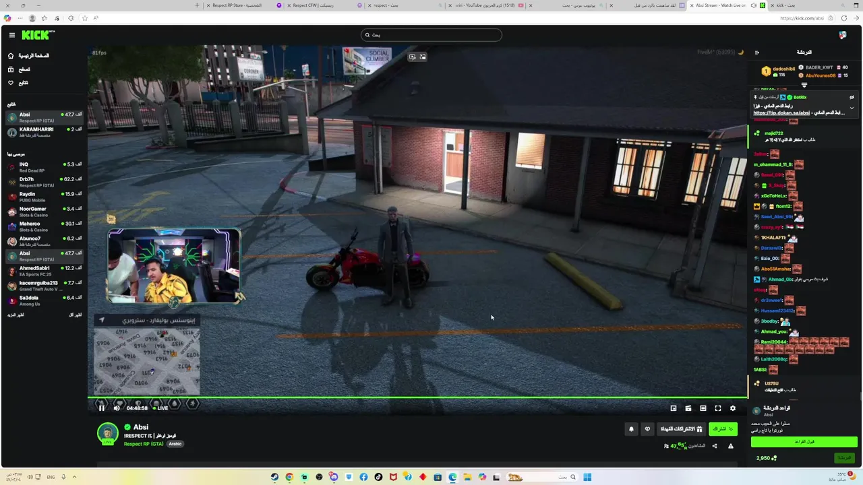Click the gift subscriptions button
The image size is (863, 485).
pyautogui.click(x=681, y=429)
